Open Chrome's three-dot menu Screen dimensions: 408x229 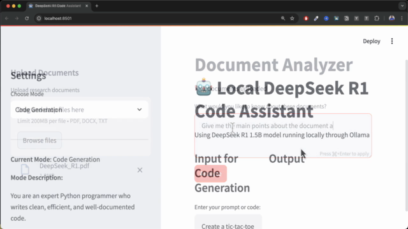coord(402,18)
